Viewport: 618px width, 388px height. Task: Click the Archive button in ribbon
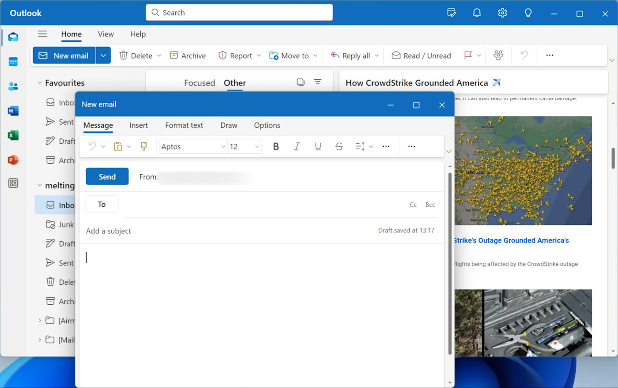tap(188, 56)
